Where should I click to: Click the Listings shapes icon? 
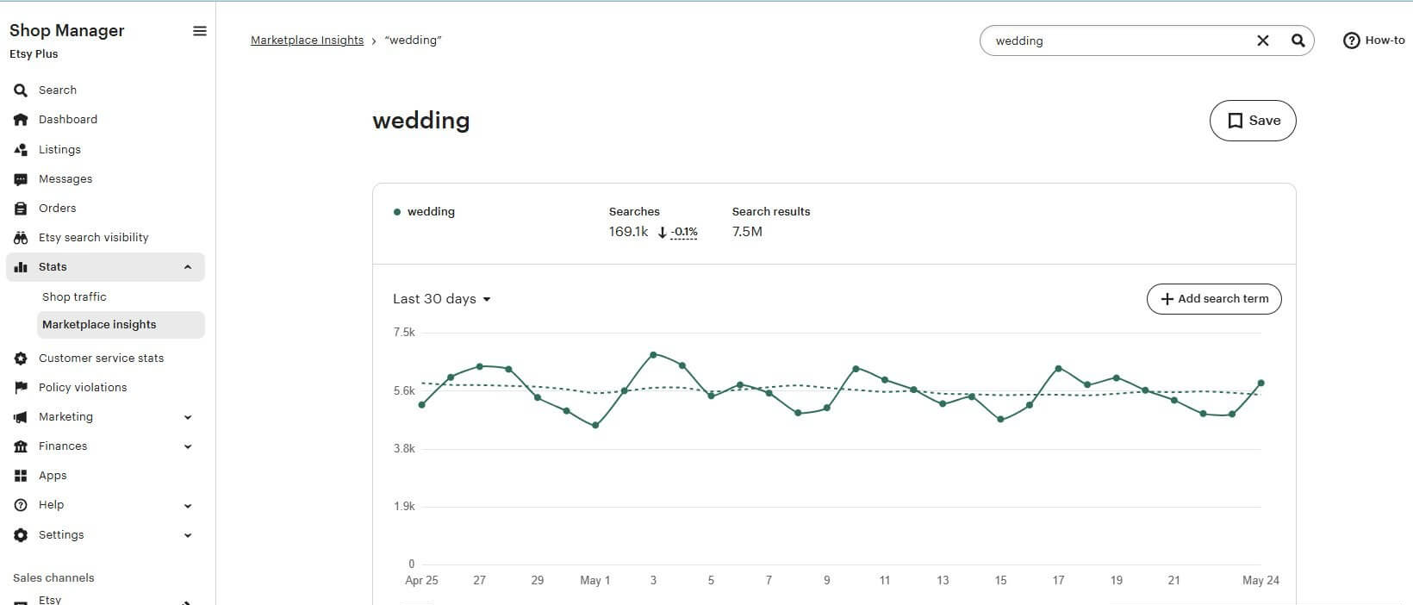coord(21,149)
